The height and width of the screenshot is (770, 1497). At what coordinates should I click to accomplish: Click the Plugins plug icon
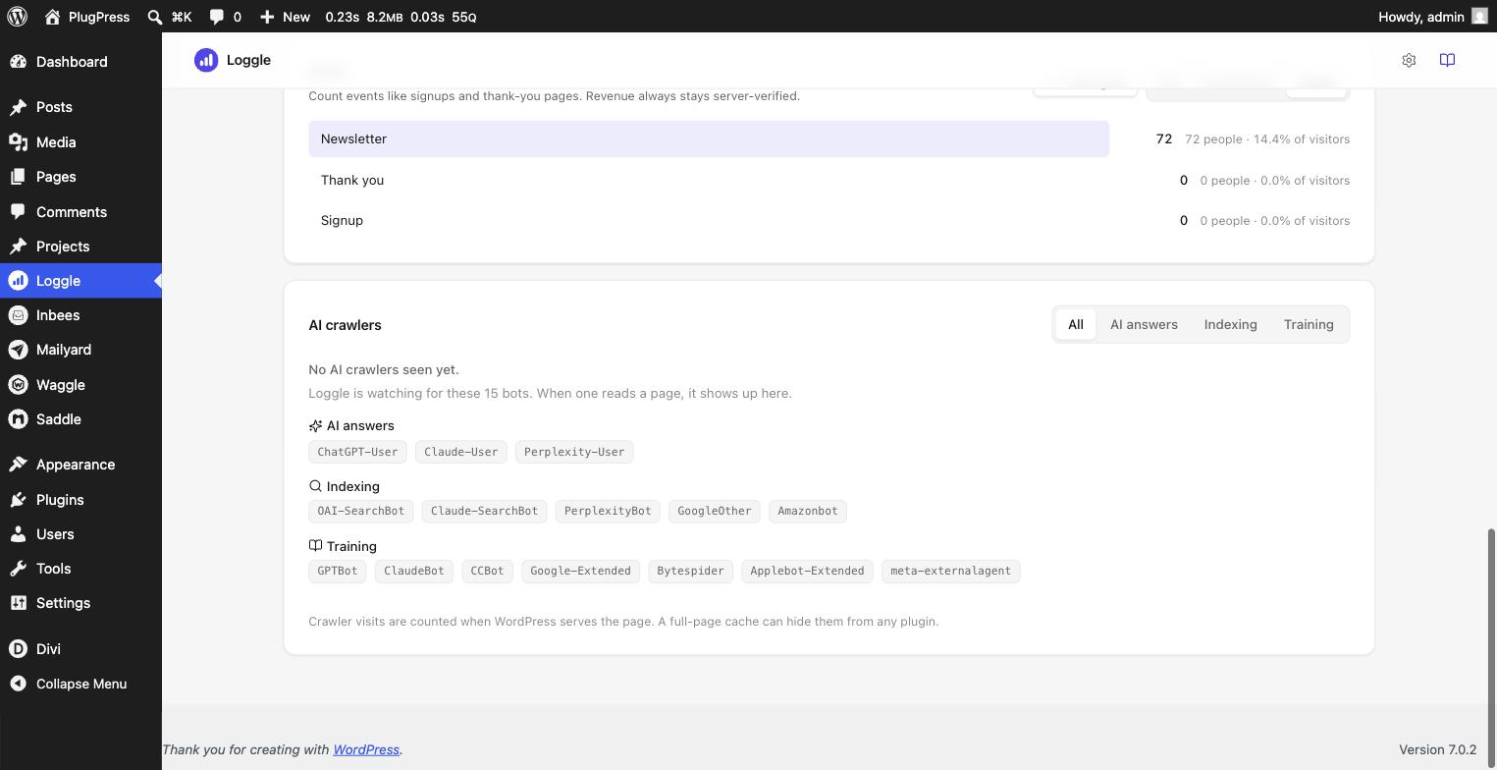pos(18,500)
